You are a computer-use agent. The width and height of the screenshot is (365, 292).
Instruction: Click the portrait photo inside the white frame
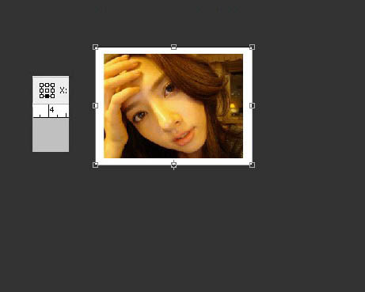(x=173, y=106)
